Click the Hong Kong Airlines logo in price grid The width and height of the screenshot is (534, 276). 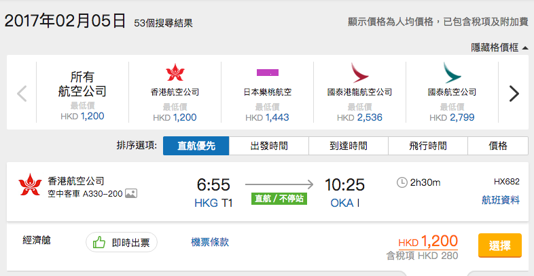175,73
